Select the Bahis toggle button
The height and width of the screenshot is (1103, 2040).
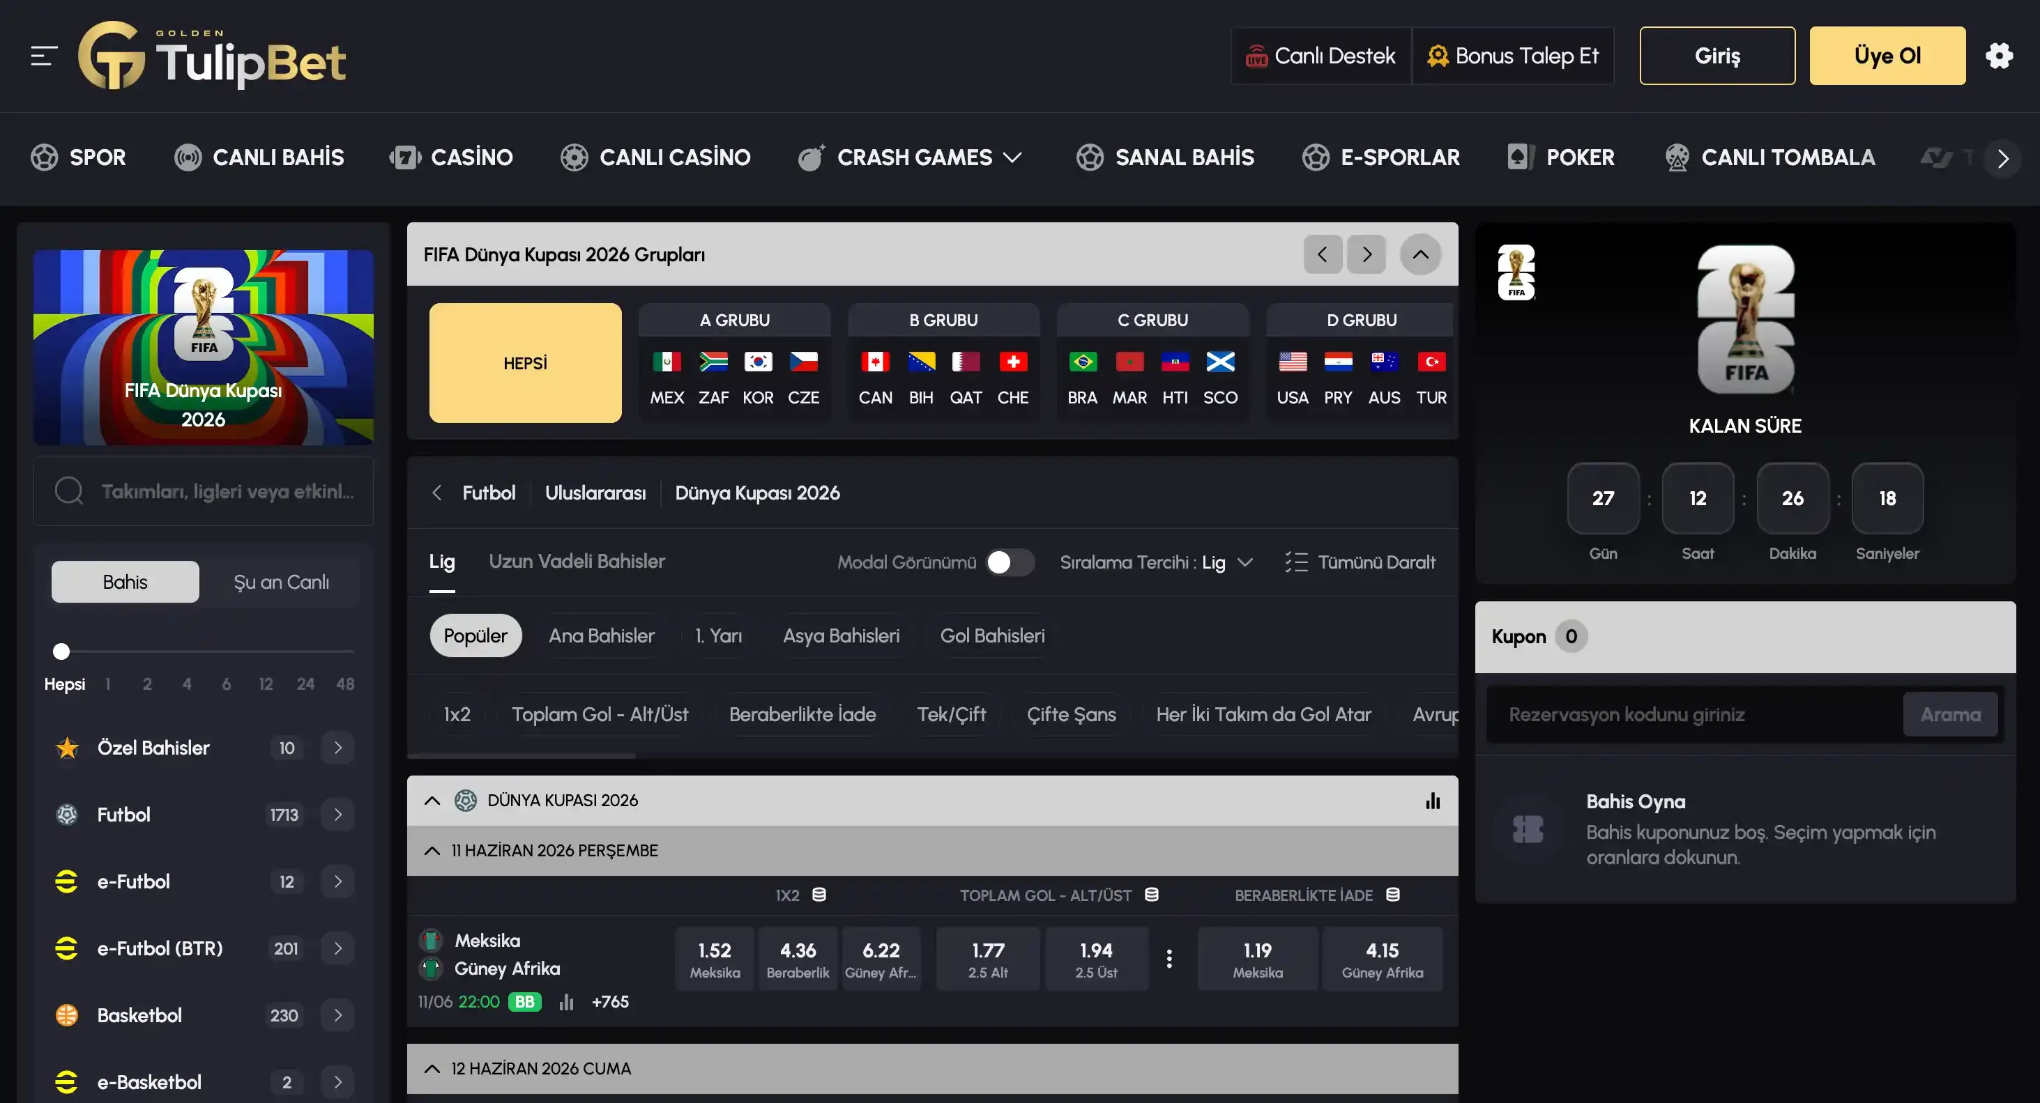(x=125, y=582)
